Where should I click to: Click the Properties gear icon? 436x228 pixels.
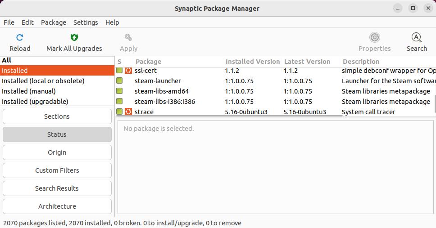point(375,37)
